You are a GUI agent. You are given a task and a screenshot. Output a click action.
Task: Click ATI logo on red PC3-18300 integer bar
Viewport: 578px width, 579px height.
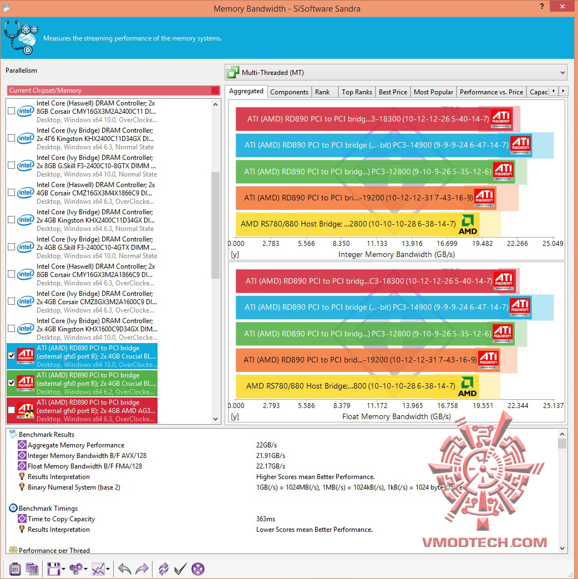501,119
